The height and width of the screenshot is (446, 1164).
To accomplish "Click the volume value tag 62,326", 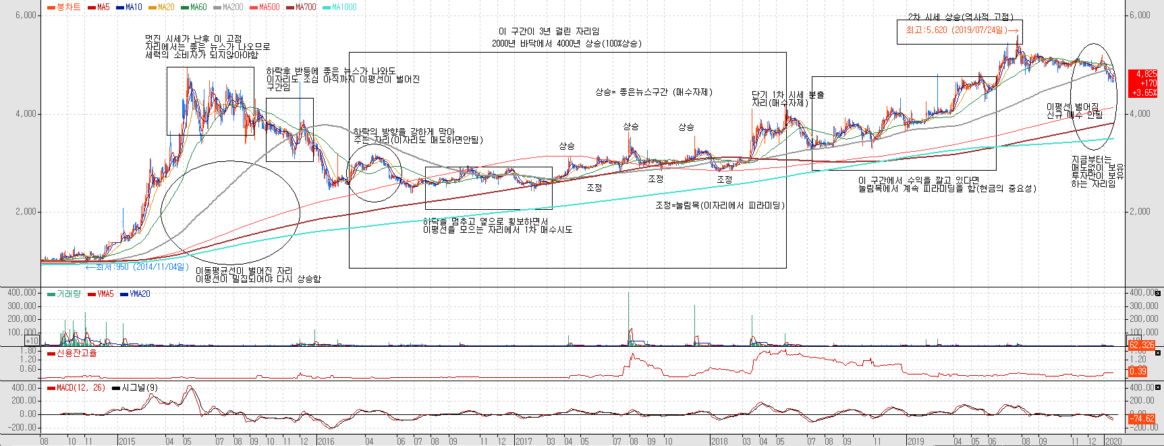I will pos(1141,345).
